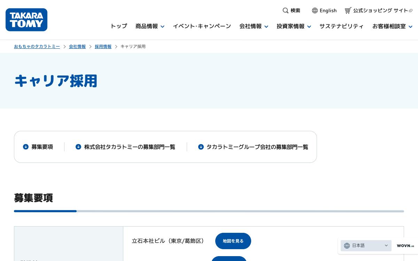This screenshot has width=418, height=261.
Task: Go to the トップ menu item
Action: (119, 26)
